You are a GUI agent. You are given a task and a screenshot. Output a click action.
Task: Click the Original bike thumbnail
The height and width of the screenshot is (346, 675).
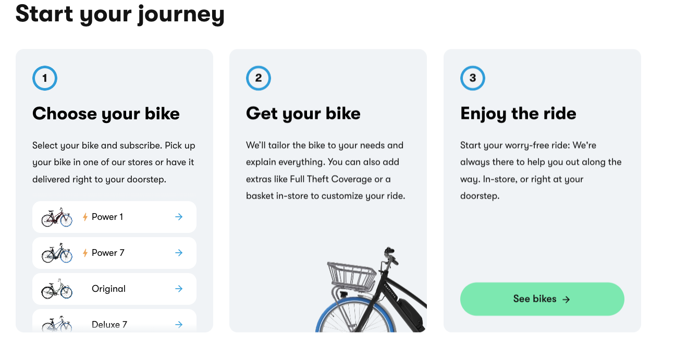57,289
